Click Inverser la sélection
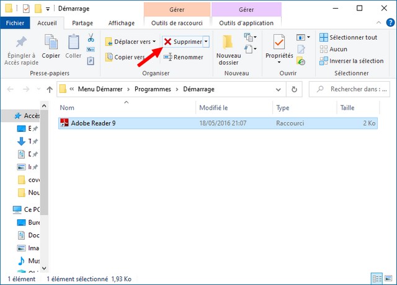 [x=352, y=61]
